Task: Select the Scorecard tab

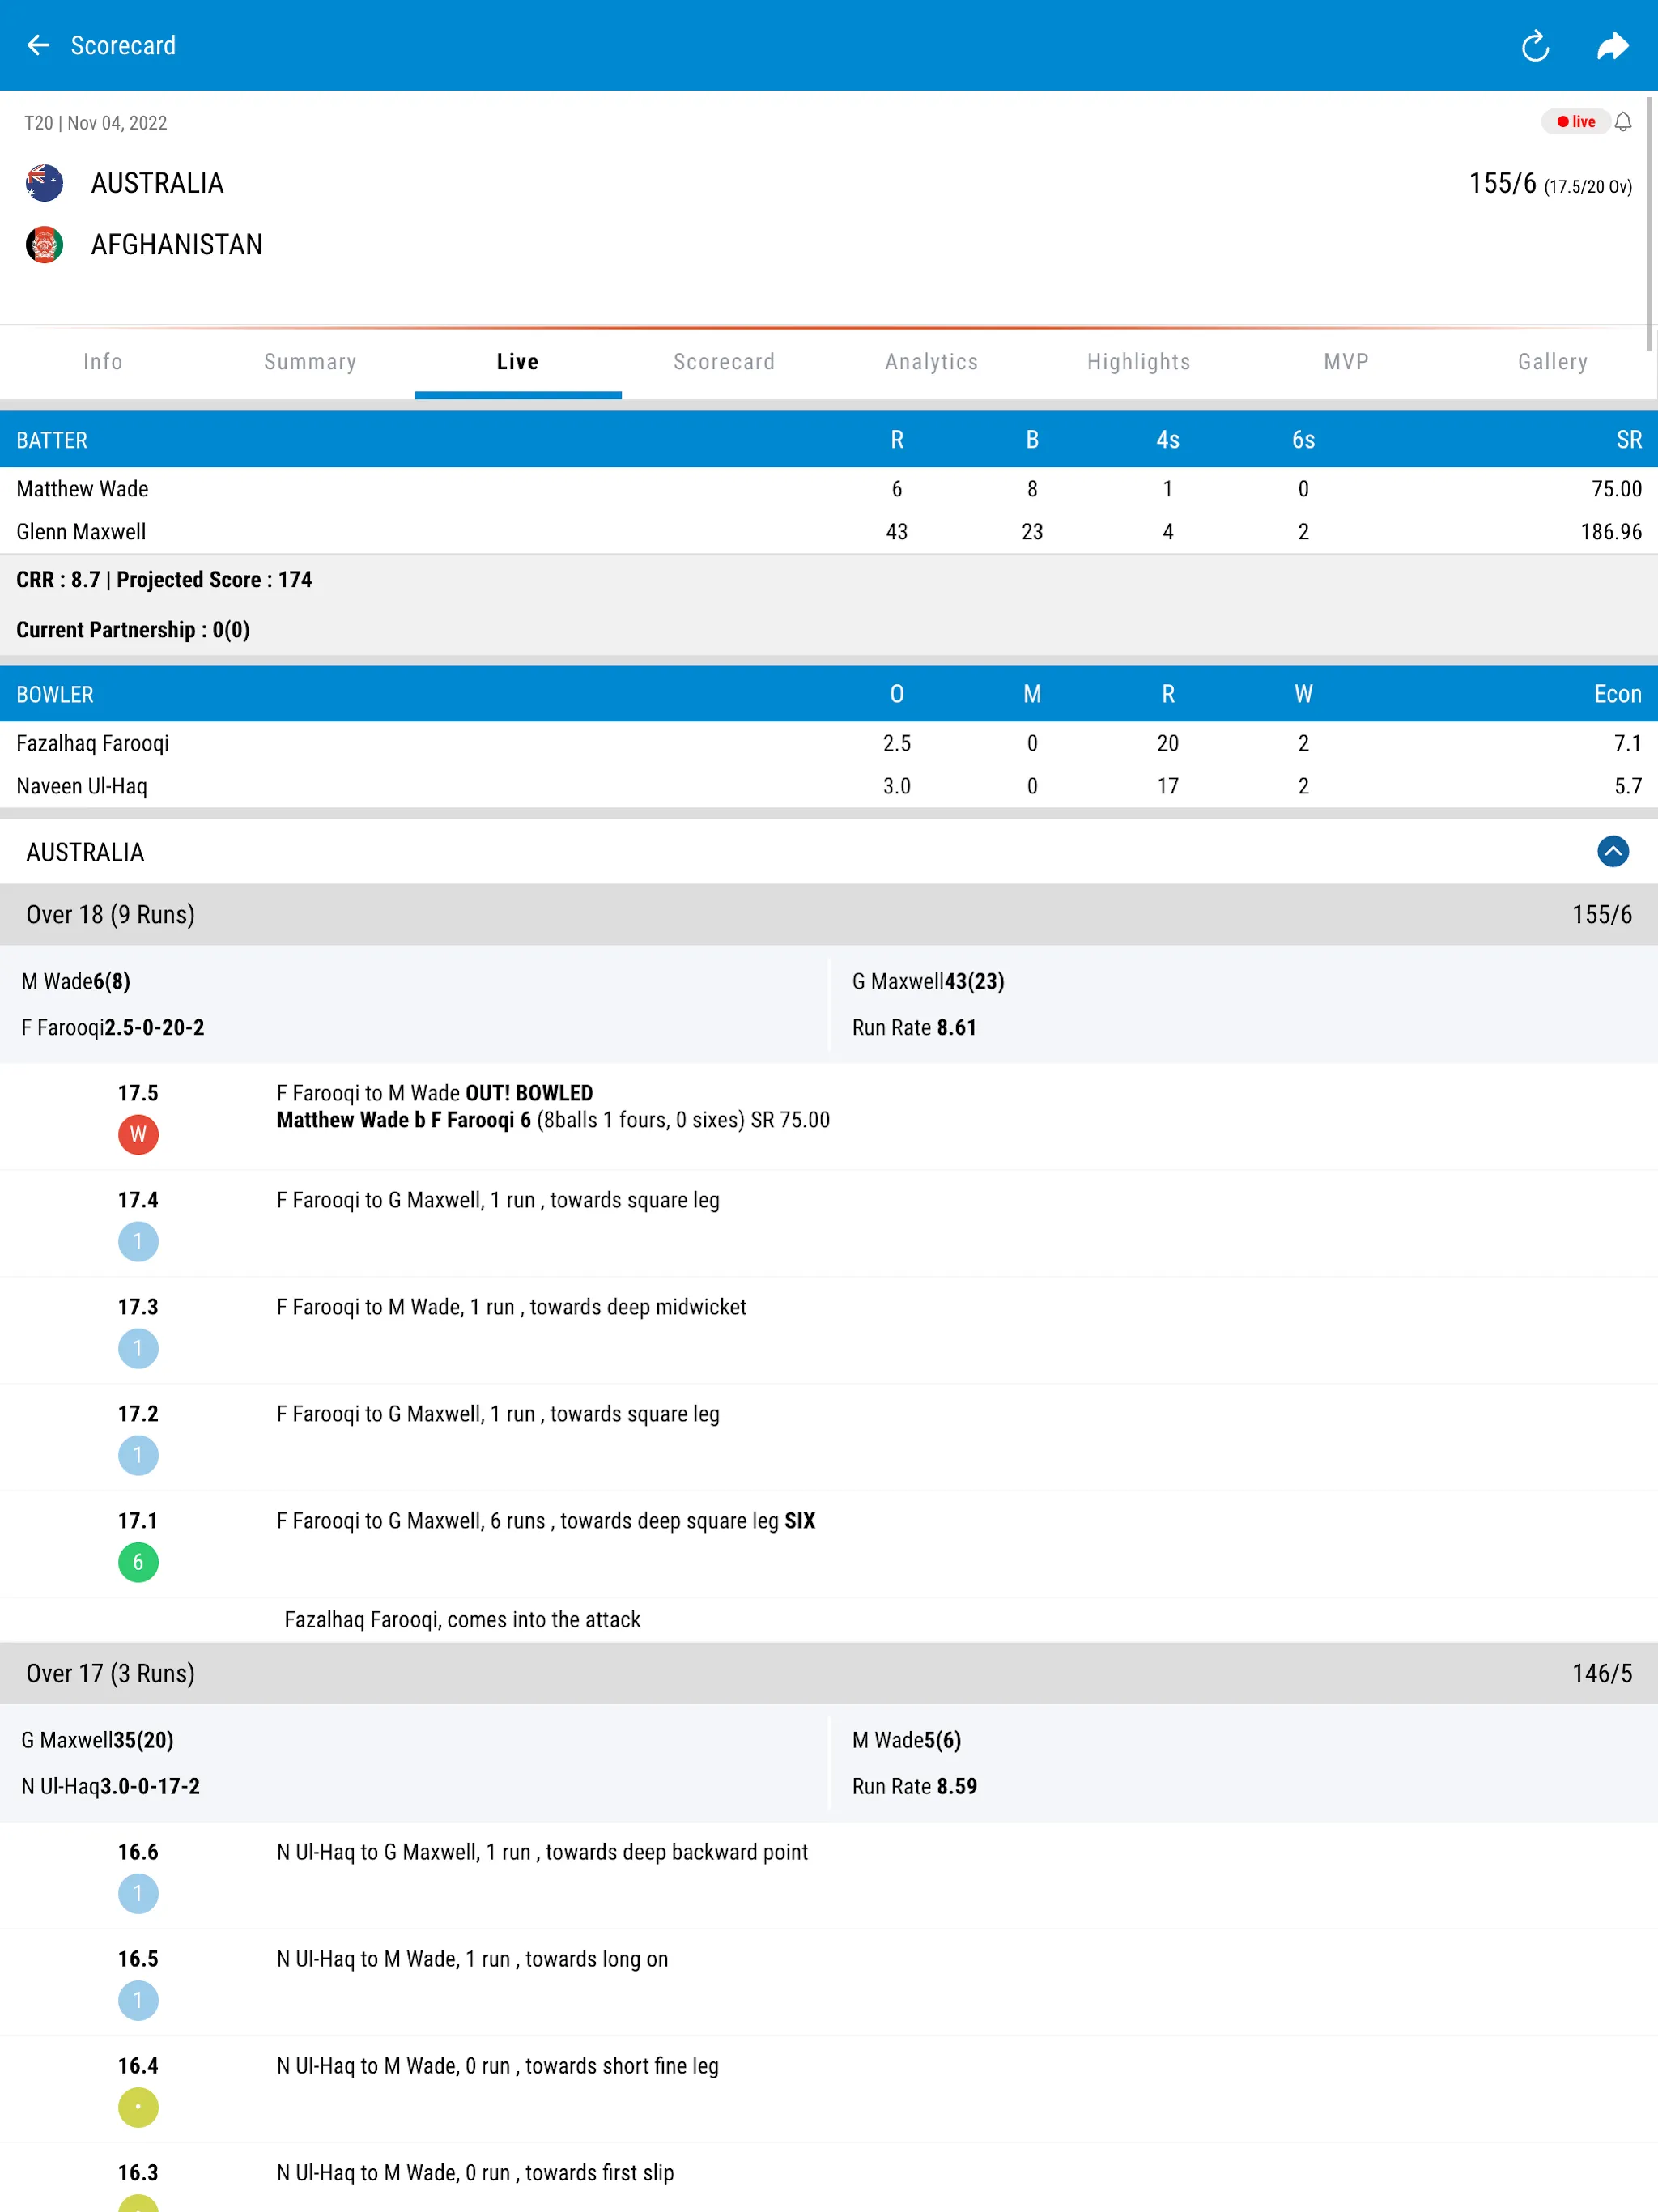Action: (x=725, y=360)
